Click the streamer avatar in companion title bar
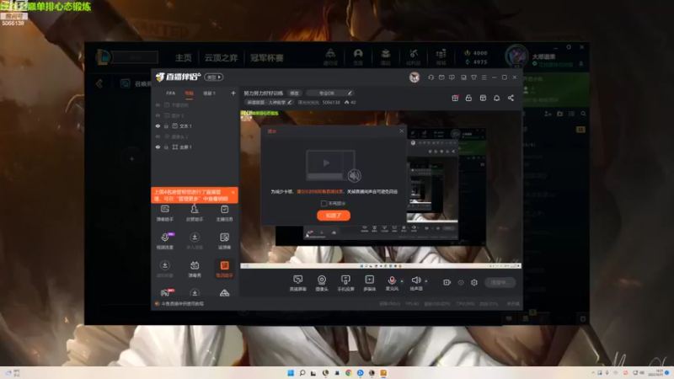Viewport: 674px width, 379px height. pyautogui.click(x=415, y=77)
